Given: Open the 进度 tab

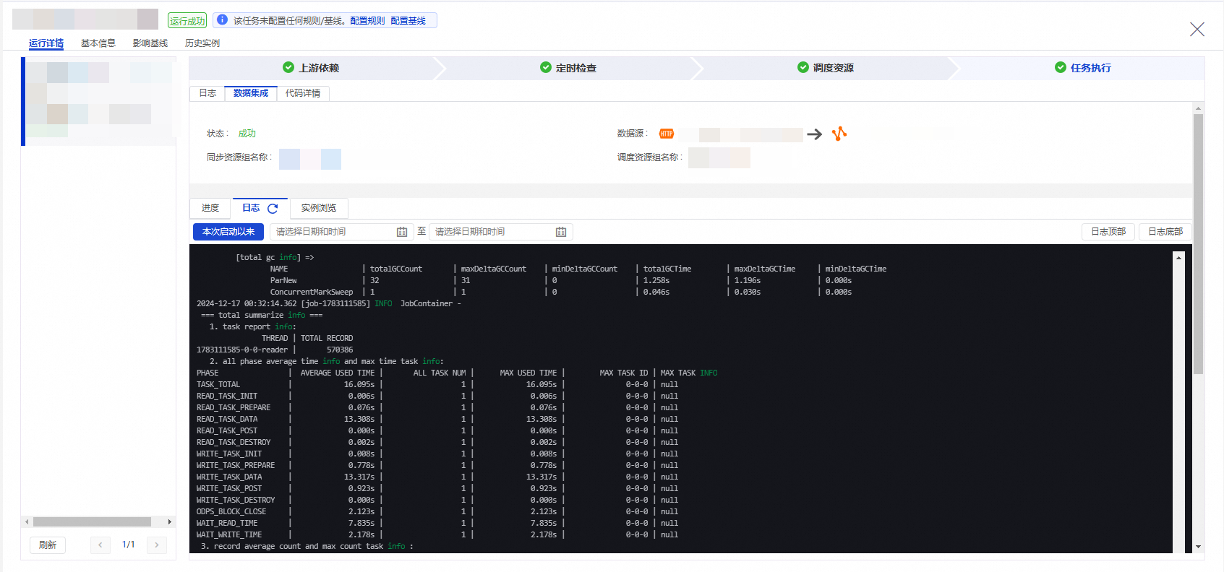Looking at the screenshot, I should [210, 208].
